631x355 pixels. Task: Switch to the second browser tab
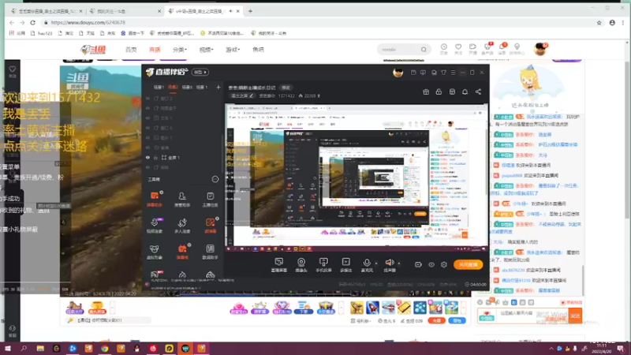click(124, 11)
